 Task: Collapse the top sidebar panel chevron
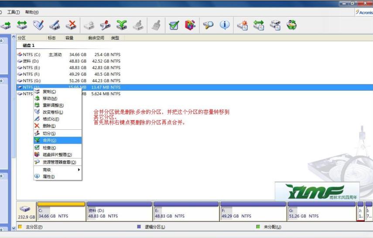point(2,40)
